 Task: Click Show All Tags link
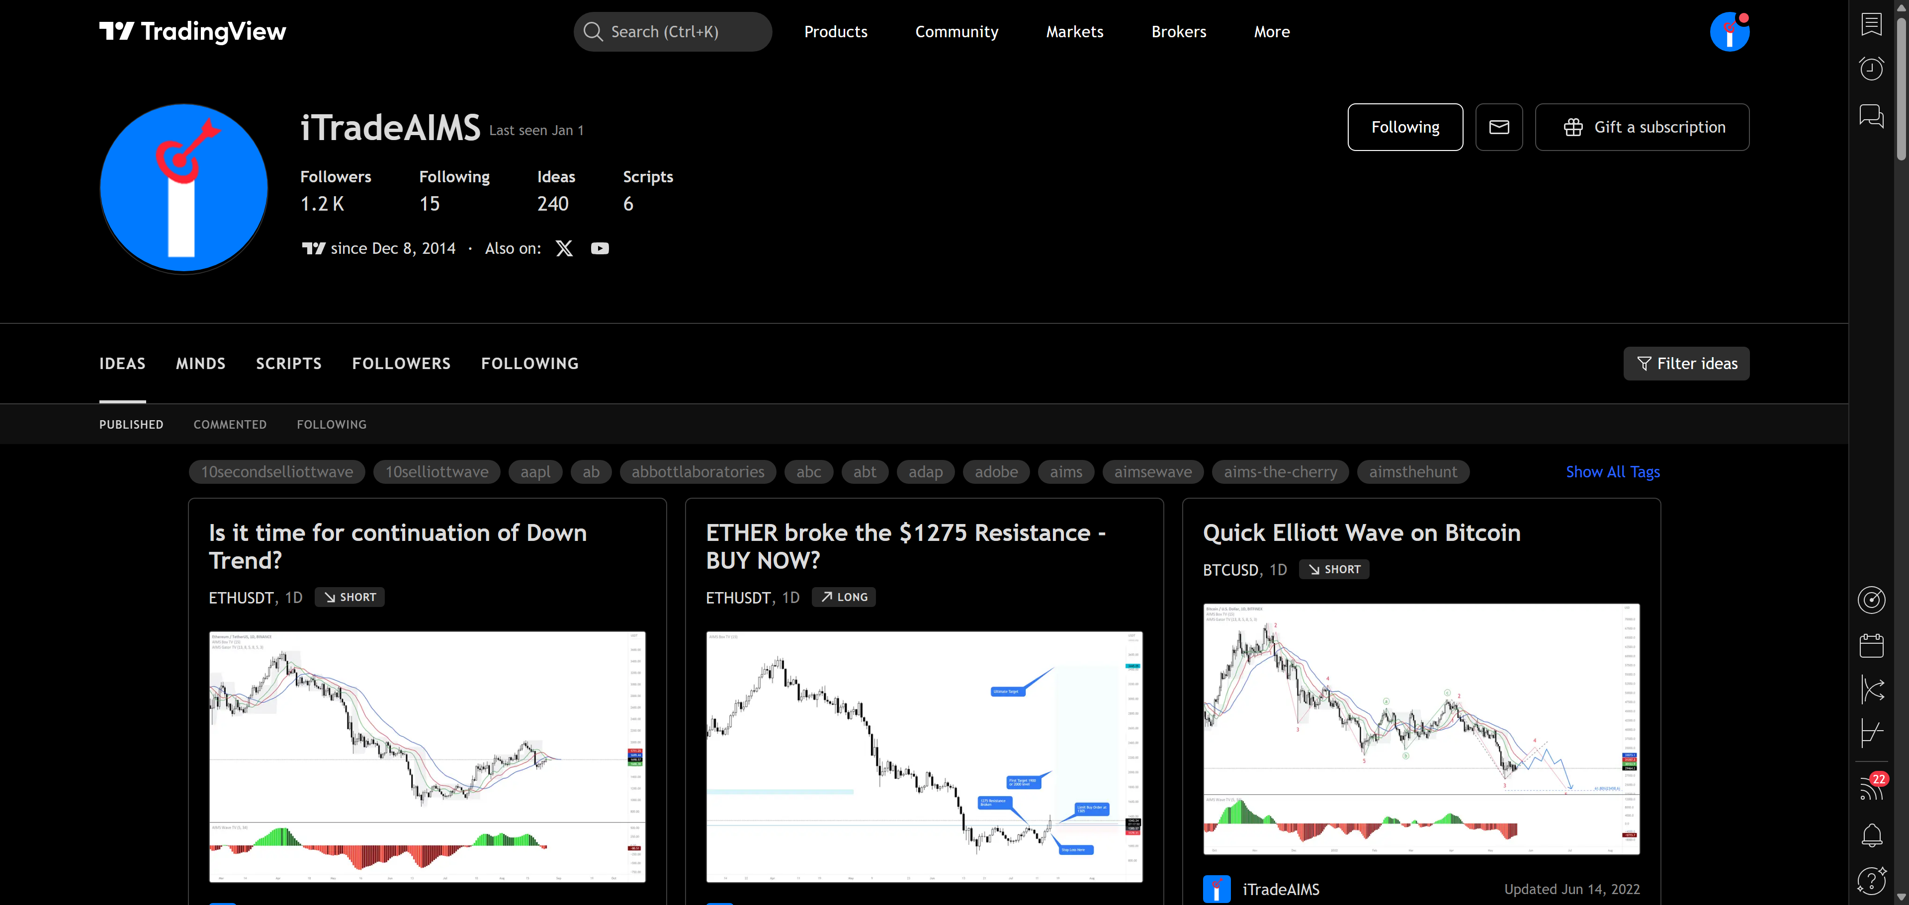point(1613,472)
